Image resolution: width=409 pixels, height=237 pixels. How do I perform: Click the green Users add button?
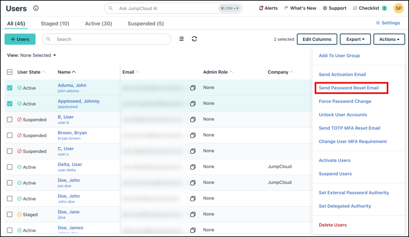coord(20,39)
